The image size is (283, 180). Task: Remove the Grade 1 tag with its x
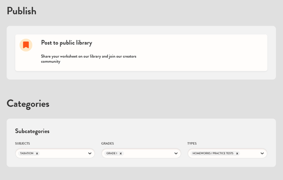121,154
